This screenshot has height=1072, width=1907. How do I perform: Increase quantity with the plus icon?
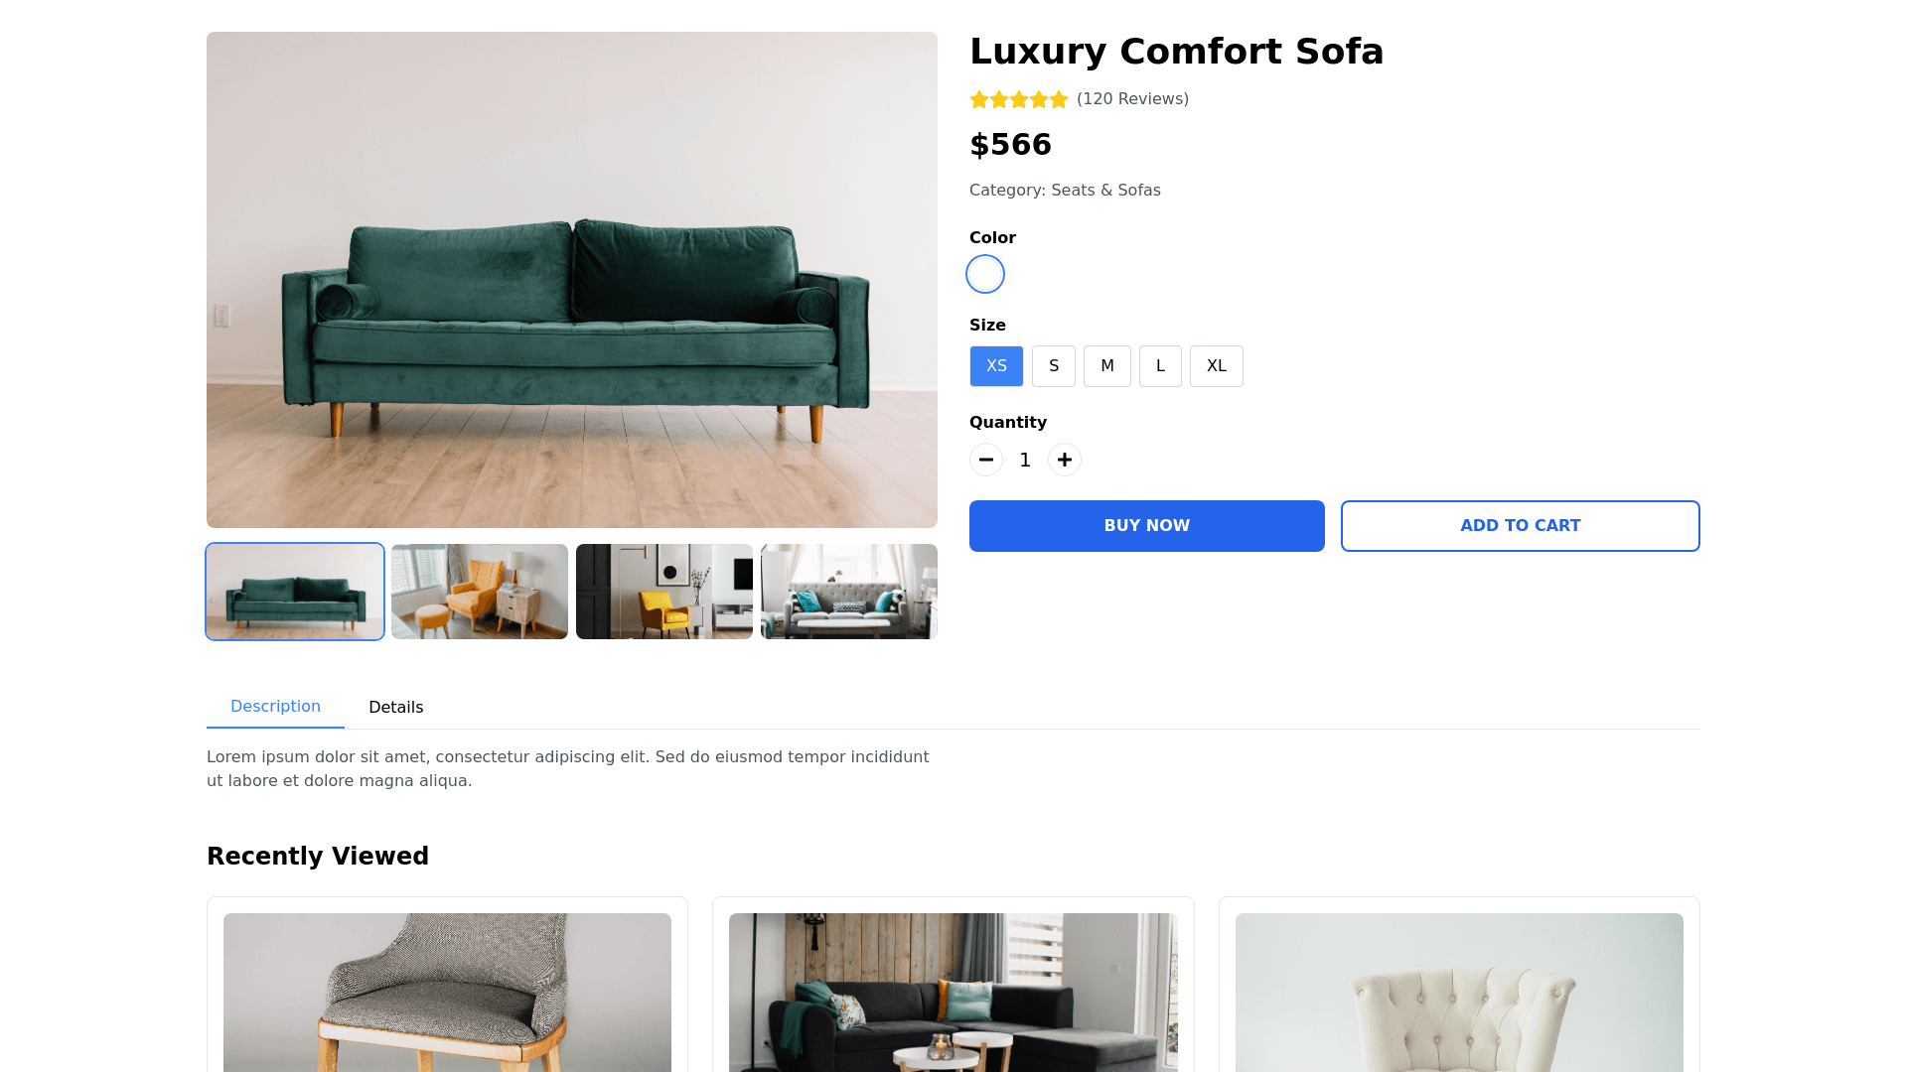pos(1065,460)
